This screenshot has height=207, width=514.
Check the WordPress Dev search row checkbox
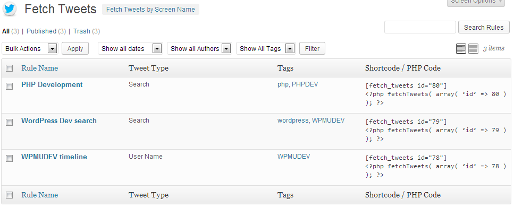coord(10,122)
